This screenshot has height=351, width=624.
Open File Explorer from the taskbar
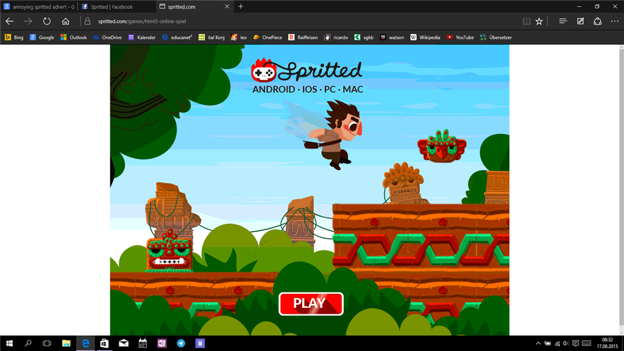(66, 343)
